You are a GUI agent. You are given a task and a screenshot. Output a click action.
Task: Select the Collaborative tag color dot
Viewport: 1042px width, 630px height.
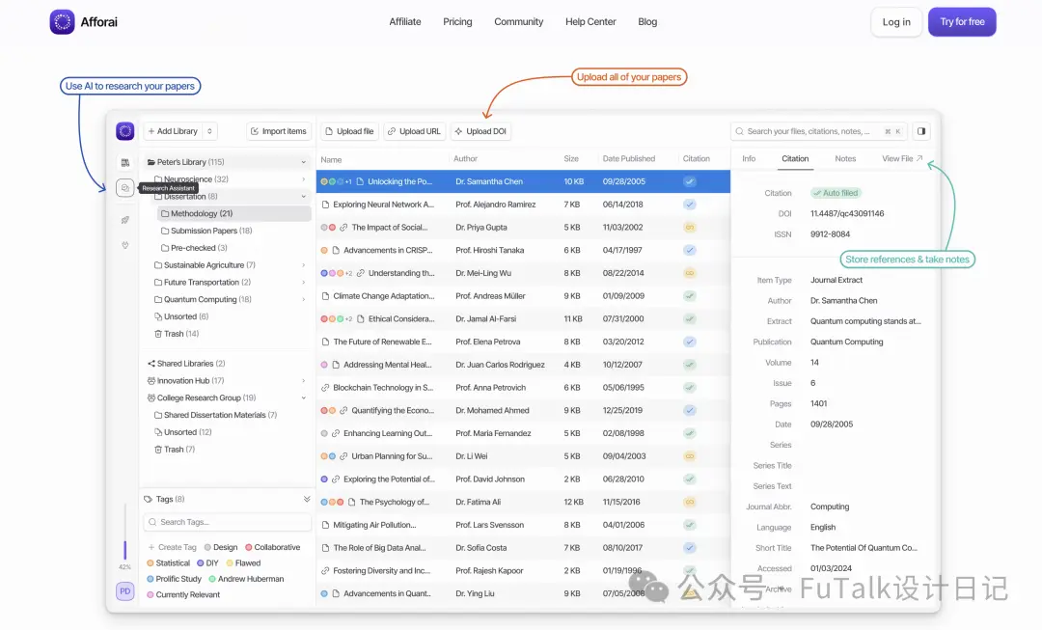point(249,548)
